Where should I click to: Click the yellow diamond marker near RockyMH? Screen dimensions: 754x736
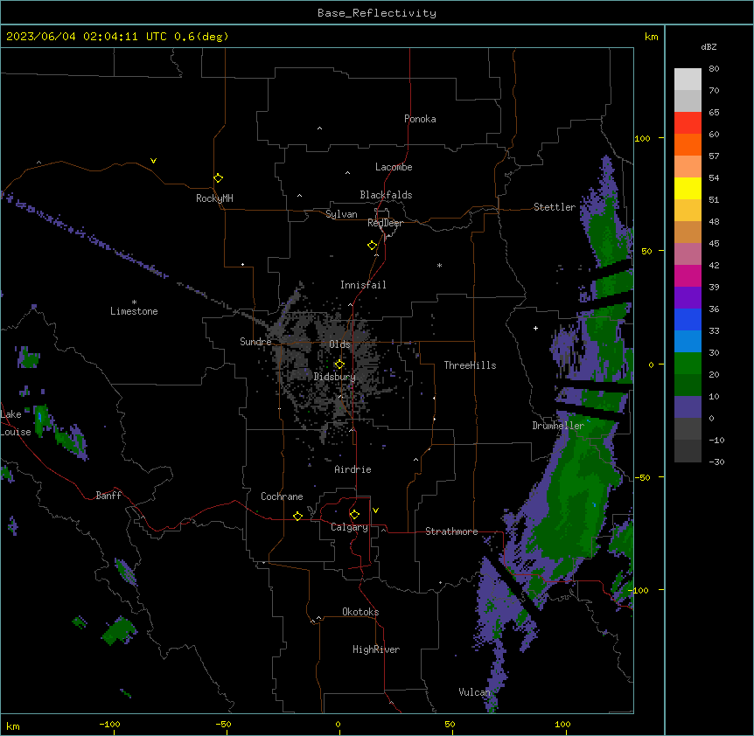219,178
